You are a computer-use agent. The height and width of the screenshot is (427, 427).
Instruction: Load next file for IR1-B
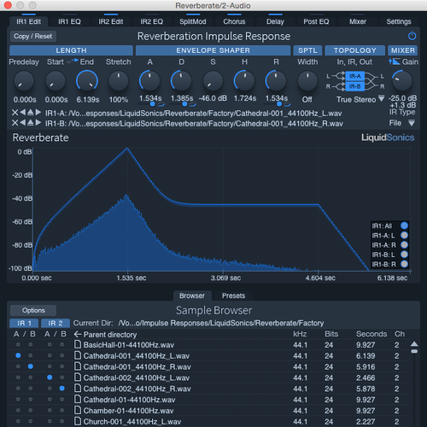(x=38, y=123)
